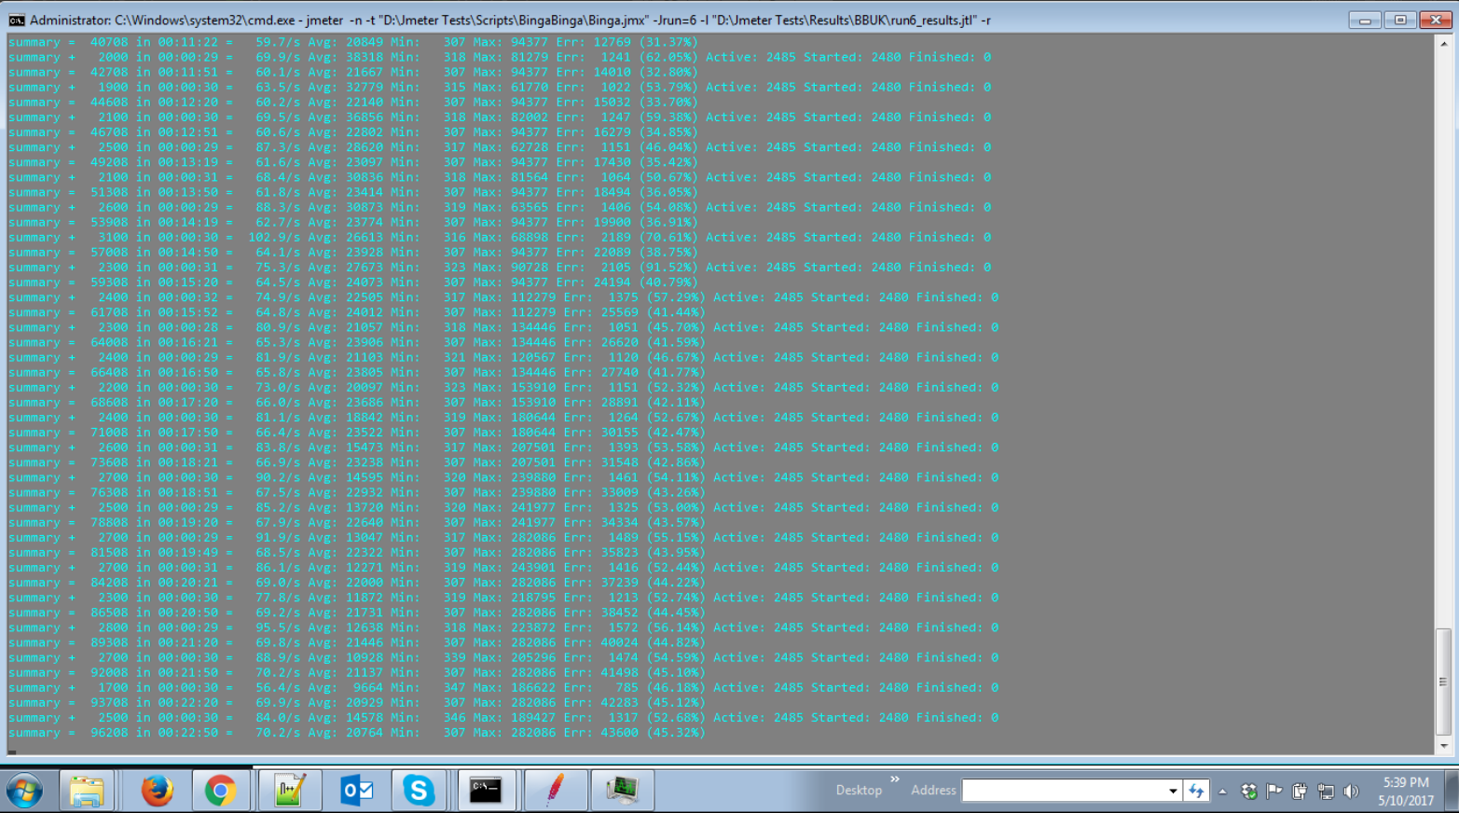Click the elapsed time '00:11:22'
This screenshot has width=1459, height=813.
coord(187,42)
